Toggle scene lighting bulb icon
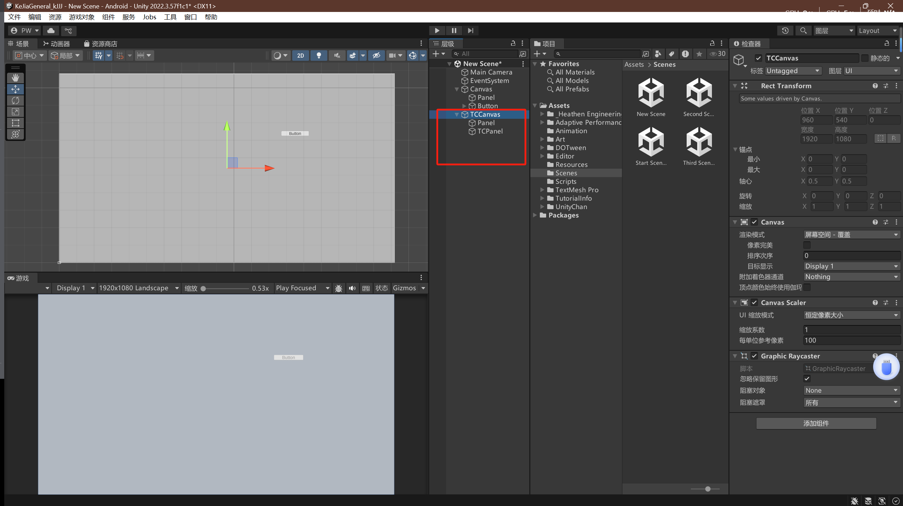The width and height of the screenshot is (903, 506). point(319,56)
